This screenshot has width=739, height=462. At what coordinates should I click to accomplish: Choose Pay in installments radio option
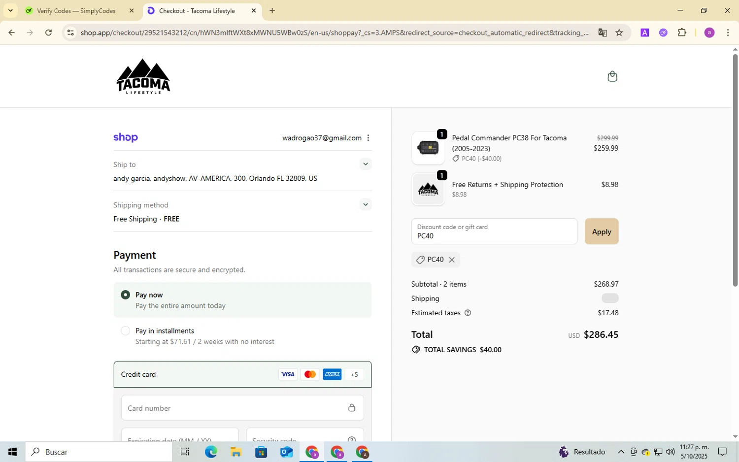[x=126, y=330]
